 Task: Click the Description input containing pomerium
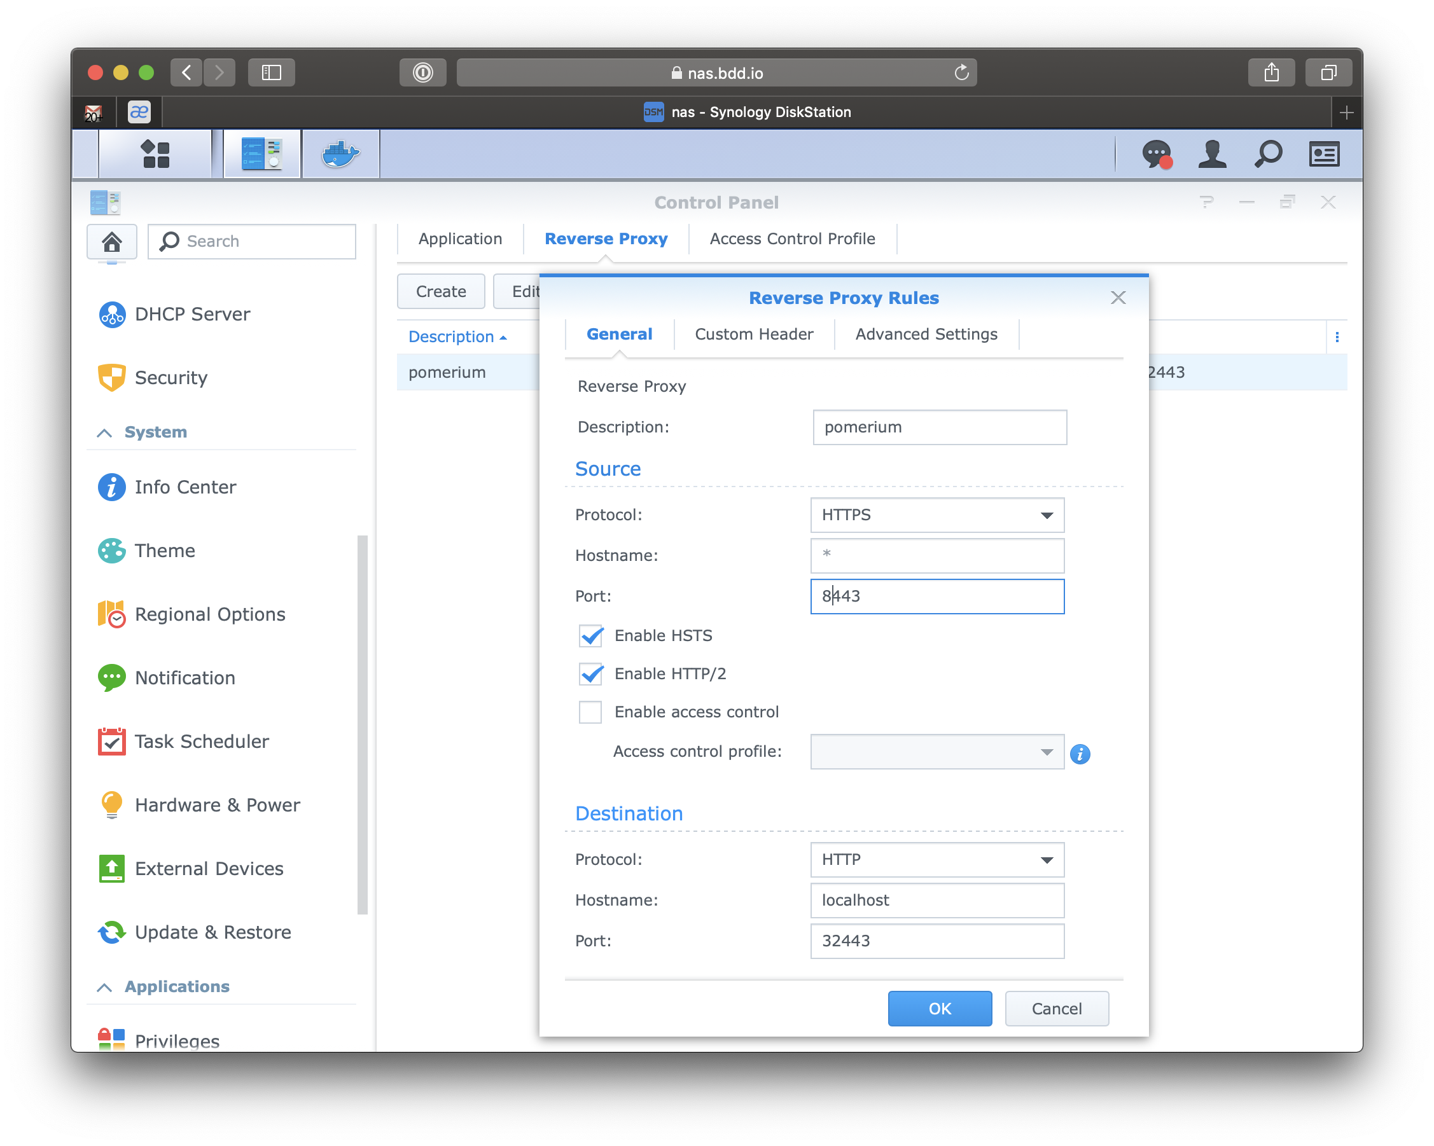[938, 427]
